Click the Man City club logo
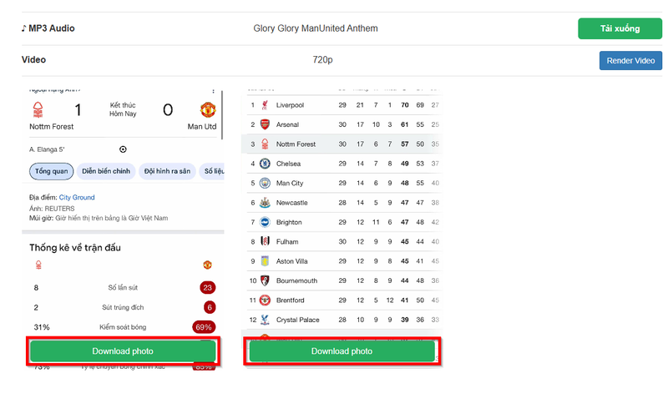Image resolution: width=668 pixels, height=404 pixels. [265, 183]
